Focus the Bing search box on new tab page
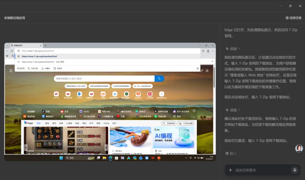This screenshot has width=305, height=180. pos(104,79)
